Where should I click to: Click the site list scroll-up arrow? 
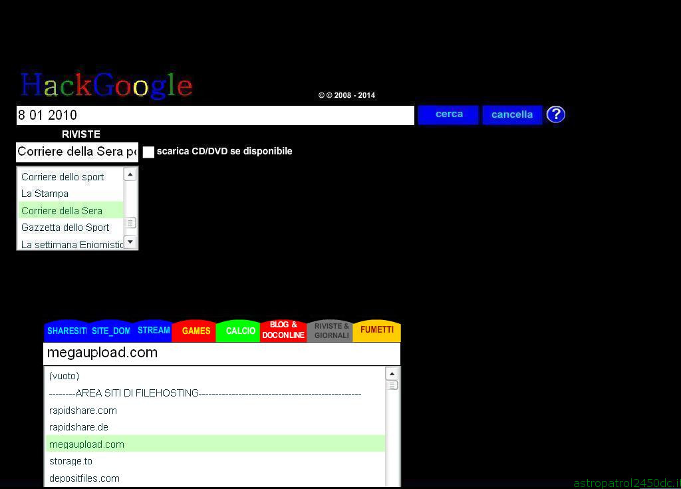pos(392,374)
